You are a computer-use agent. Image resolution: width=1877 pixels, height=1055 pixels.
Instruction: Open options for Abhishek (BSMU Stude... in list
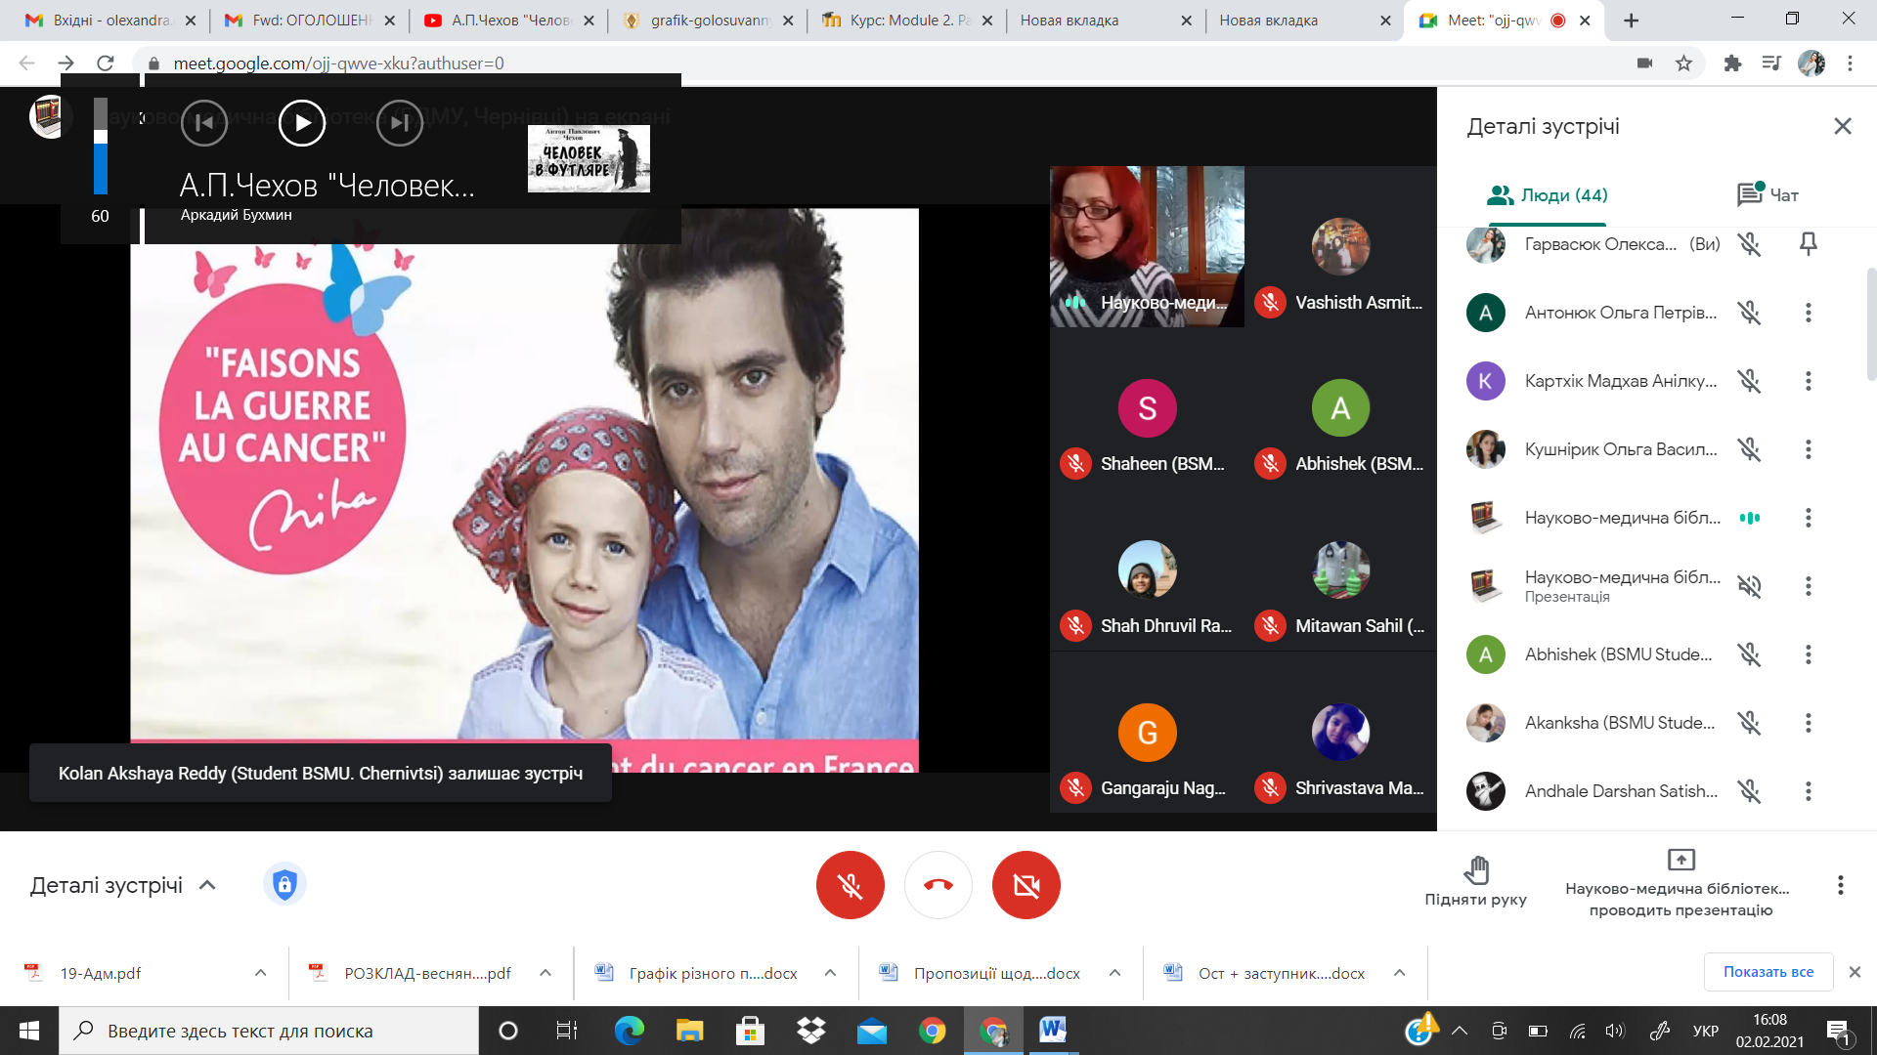[1809, 654]
